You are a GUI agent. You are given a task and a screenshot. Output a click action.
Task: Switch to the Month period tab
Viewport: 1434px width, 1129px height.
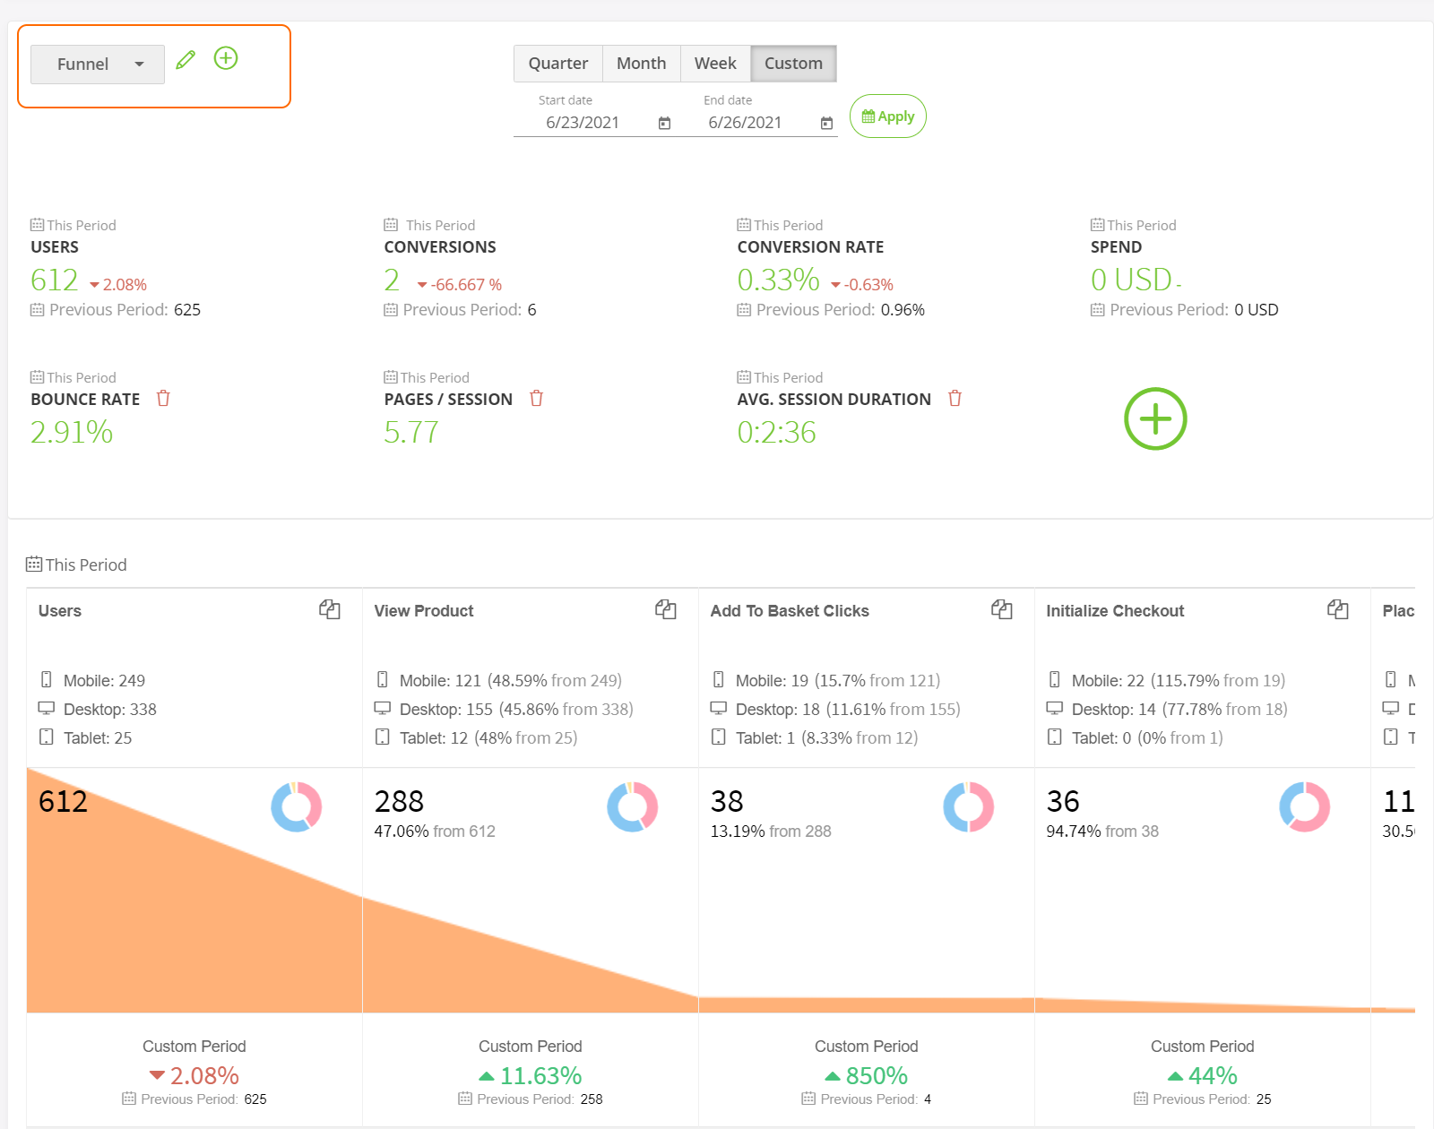tap(641, 64)
